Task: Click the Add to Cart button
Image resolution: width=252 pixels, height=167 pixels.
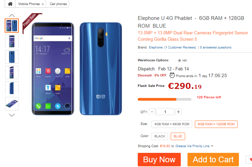Action: (x=213, y=160)
